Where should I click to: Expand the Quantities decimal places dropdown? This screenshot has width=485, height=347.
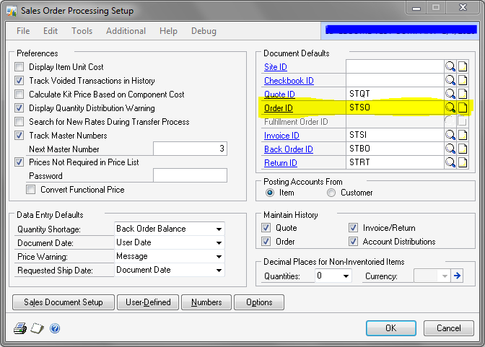point(344,276)
